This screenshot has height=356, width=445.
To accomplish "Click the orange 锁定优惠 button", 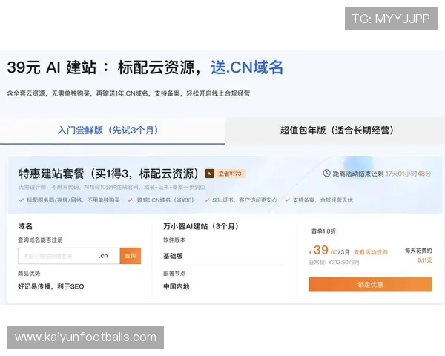I will (370, 285).
